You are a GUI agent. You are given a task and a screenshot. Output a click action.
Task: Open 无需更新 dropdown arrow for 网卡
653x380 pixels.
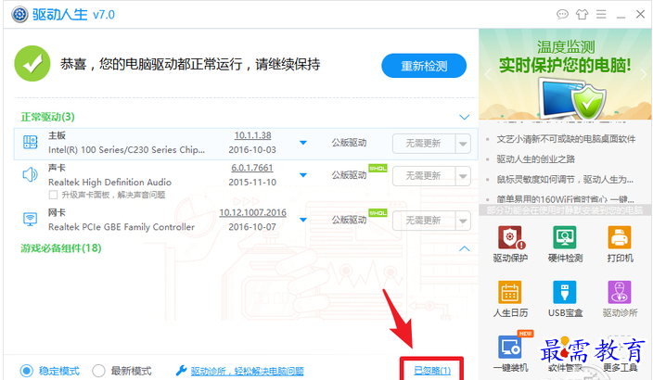[463, 221]
